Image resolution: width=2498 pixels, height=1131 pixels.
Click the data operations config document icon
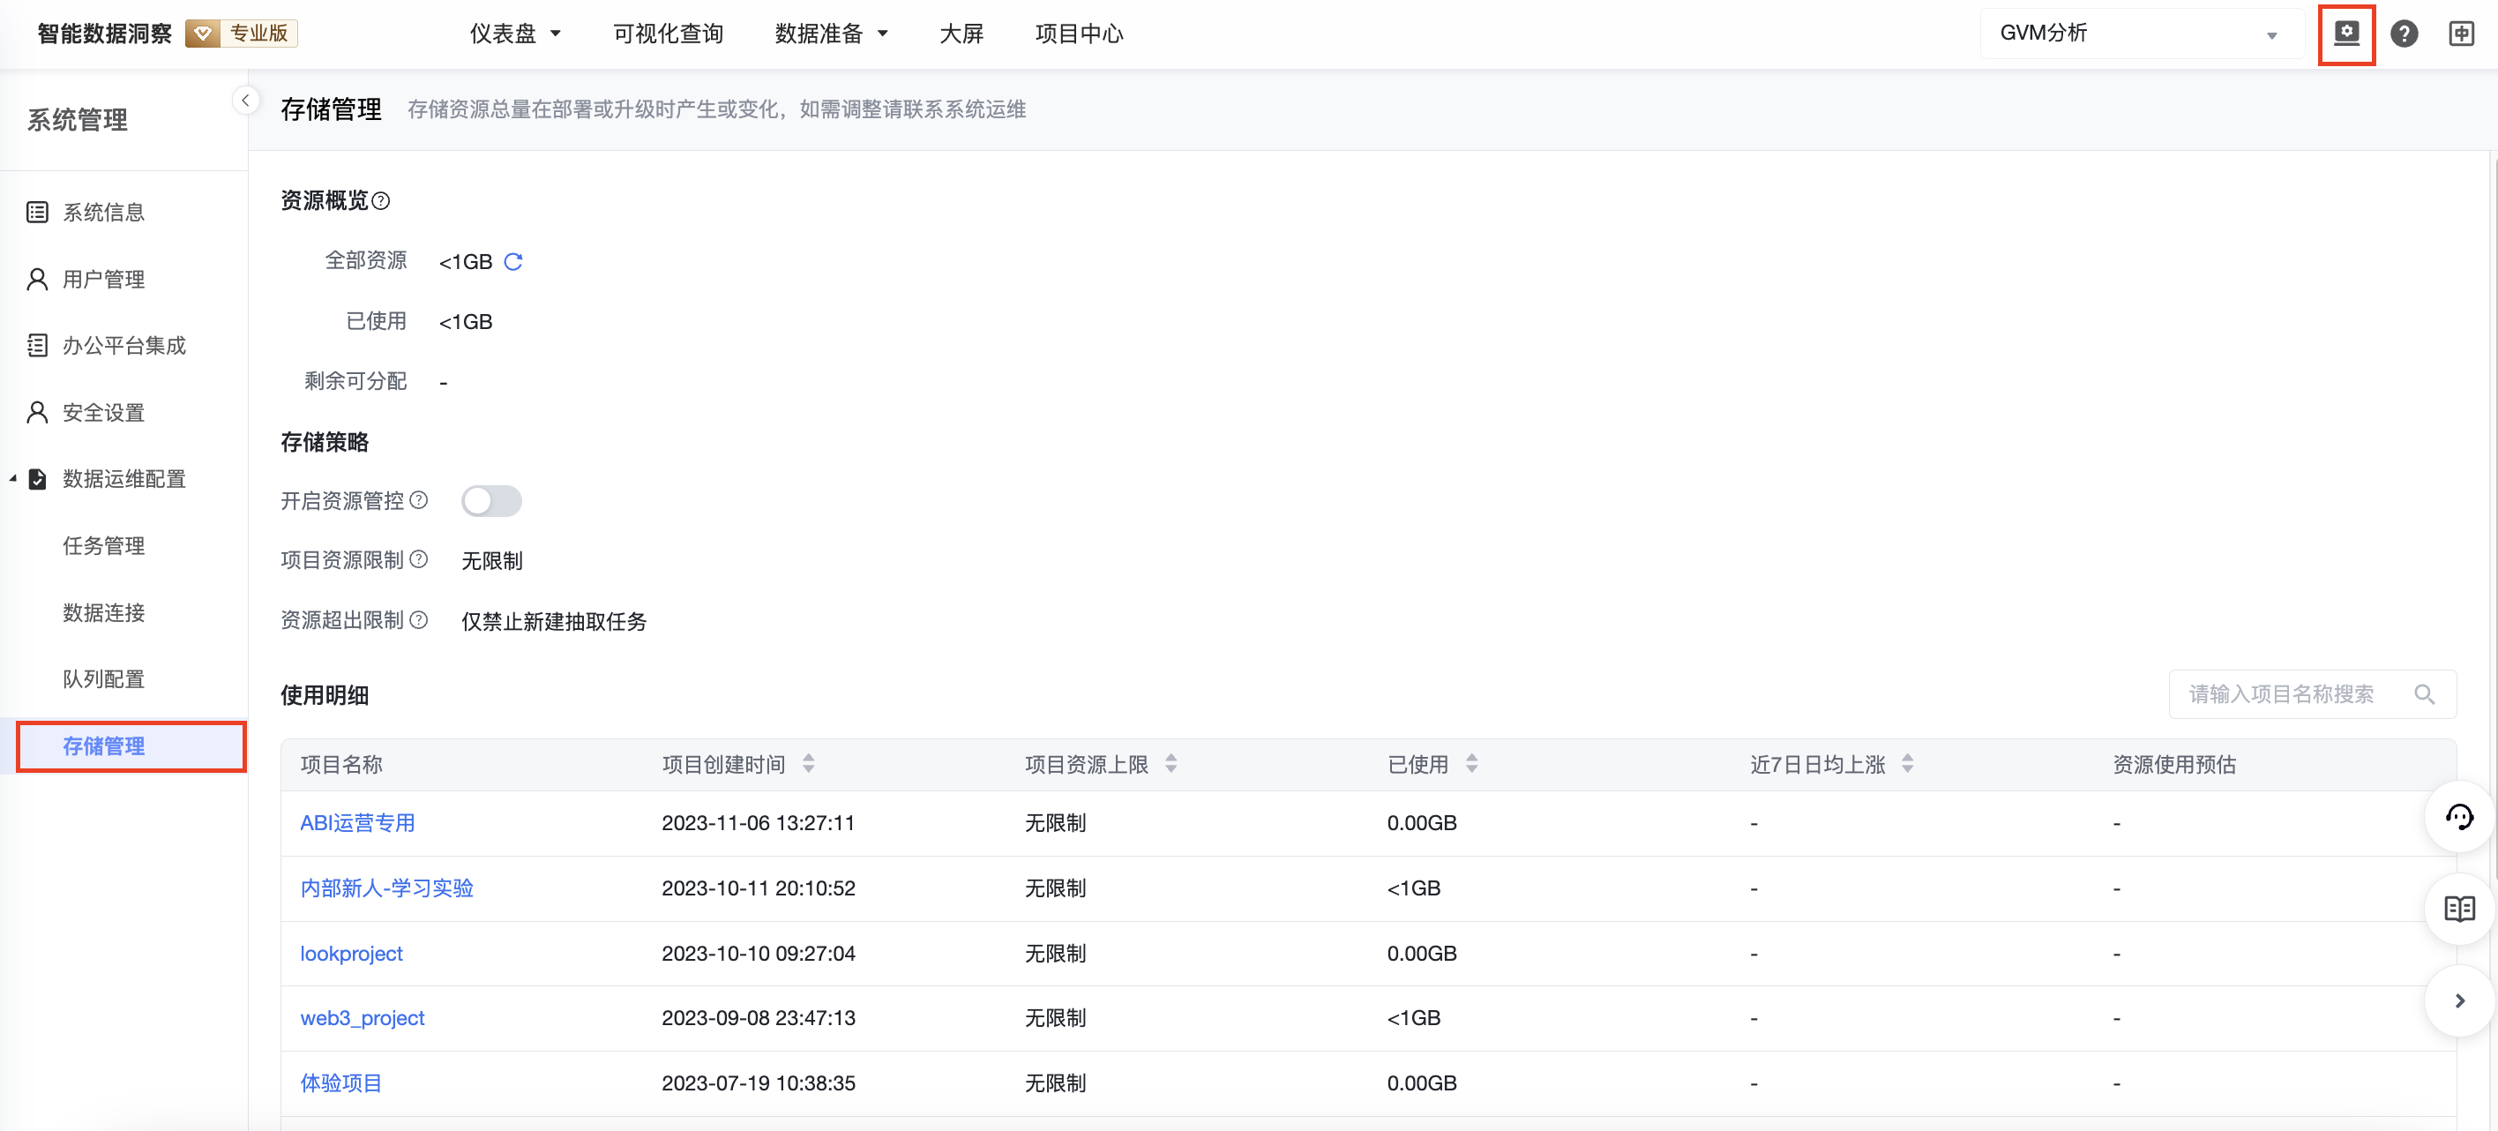click(37, 479)
